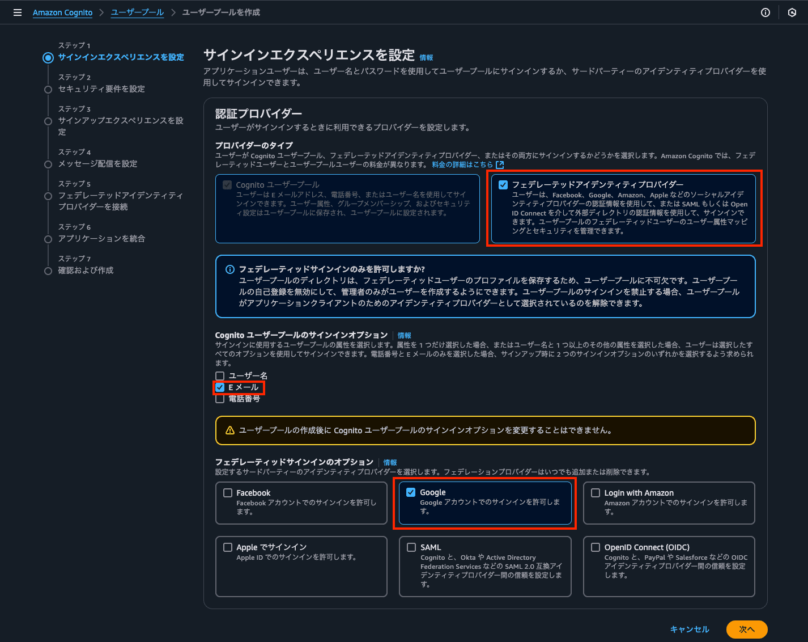This screenshot has width=808, height=642.
Task: Click the info circle icon in top bar
Action: click(766, 12)
